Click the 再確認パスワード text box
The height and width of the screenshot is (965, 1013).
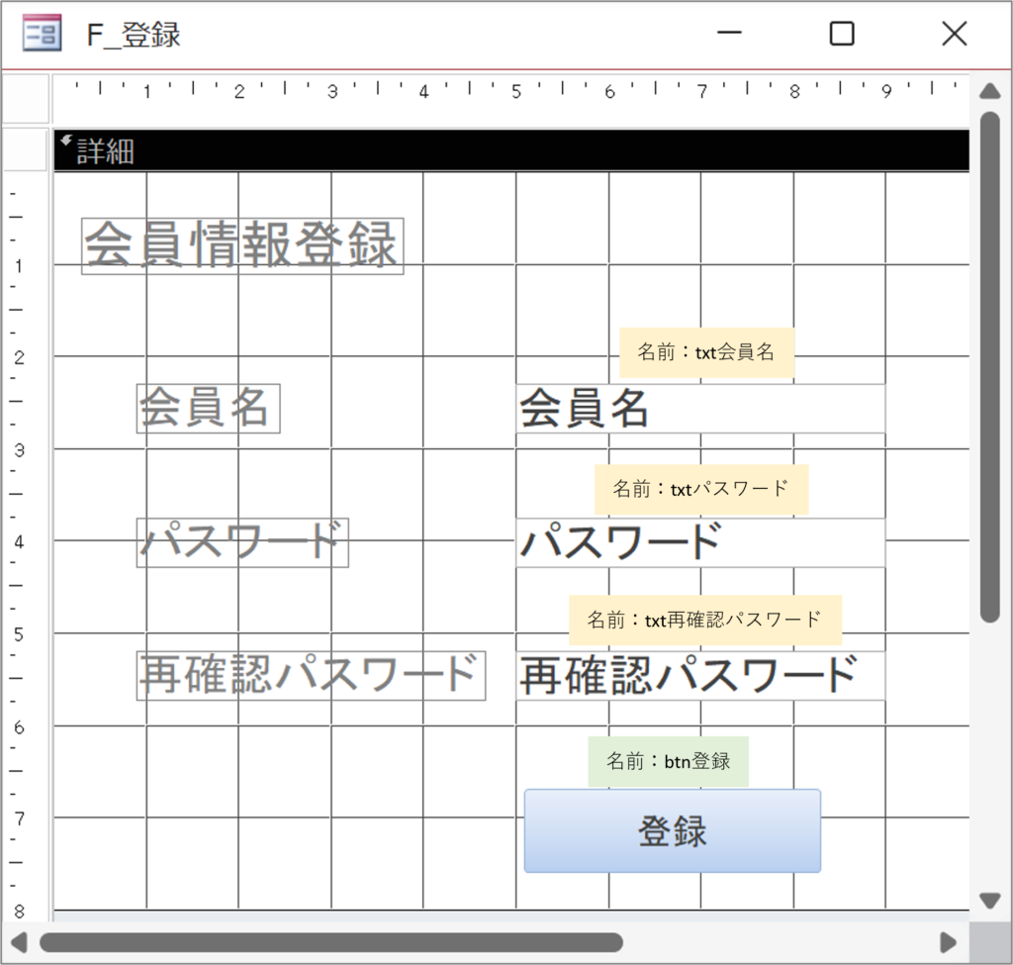click(699, 676)
